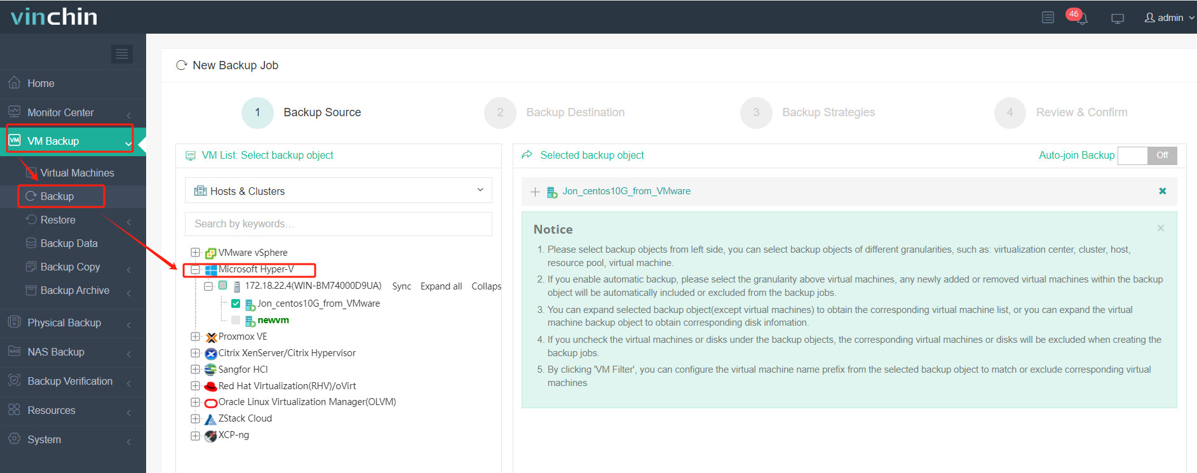The width and height of the screenshot is (1197, 473).
Task: Click the host server icon for 172.18.22.4
Action: tap(237, 286)
